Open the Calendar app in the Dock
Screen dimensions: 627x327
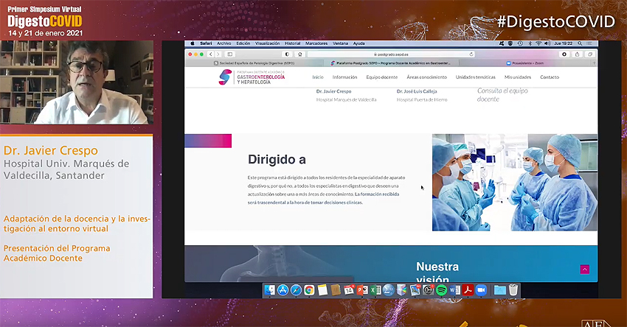[349, 290]
